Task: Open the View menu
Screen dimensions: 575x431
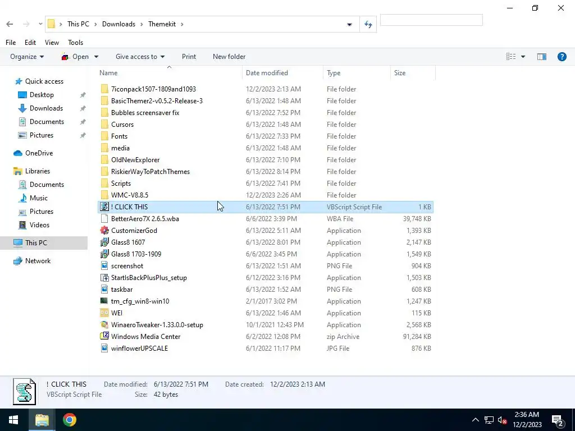Action: click(52, 43)
